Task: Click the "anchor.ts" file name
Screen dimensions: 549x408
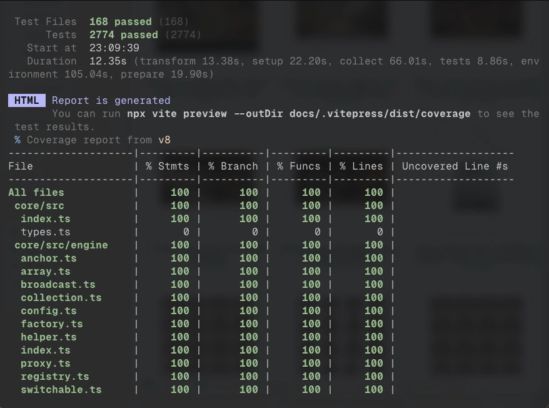Action: coord(49,258)
